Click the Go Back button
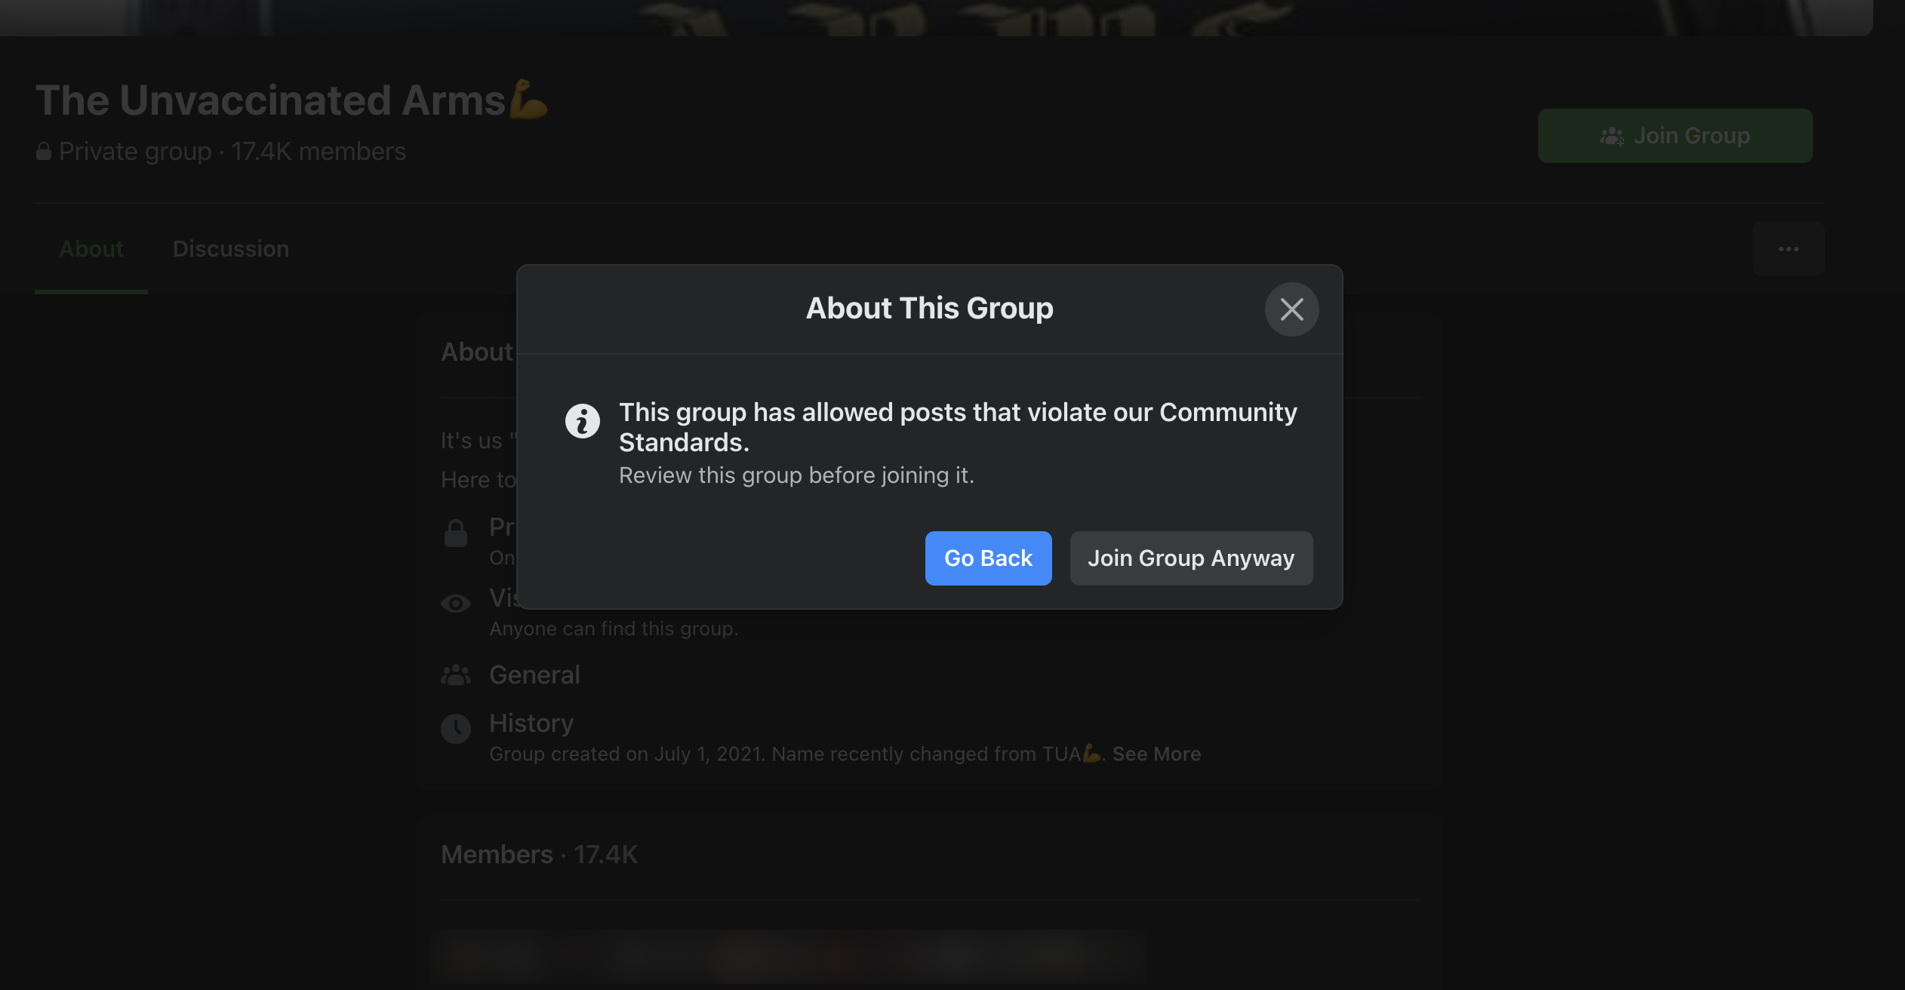Image resolution: width=1905 pixels, height=990 pixels. (988, 558)
